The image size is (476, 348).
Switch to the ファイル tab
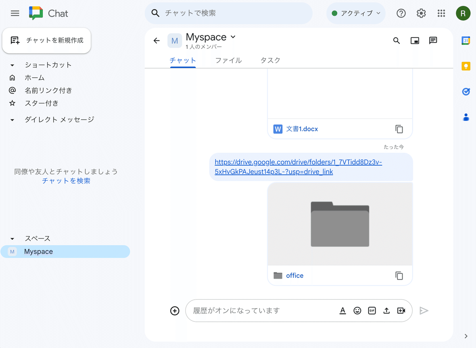tap(228, 60)
